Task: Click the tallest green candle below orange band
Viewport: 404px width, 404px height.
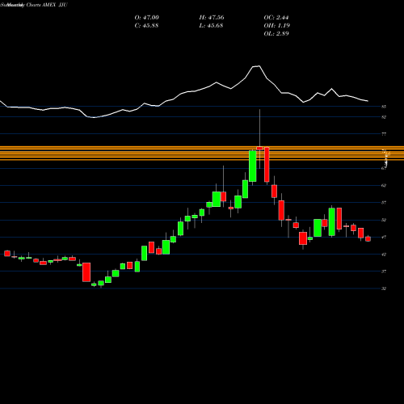Action: tap(252, 166)
